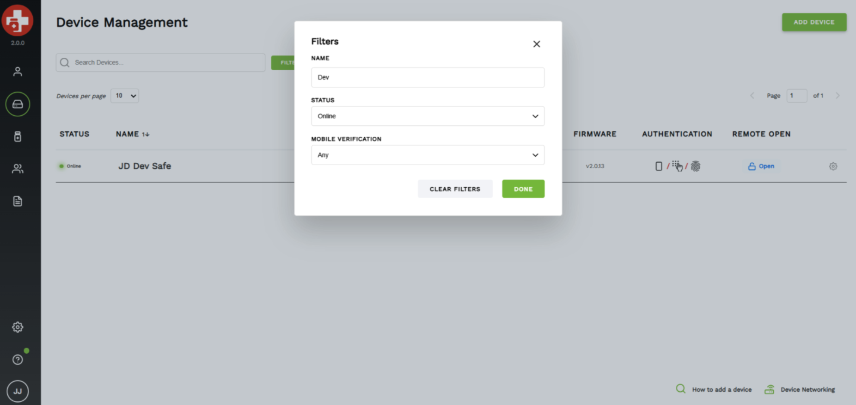Open the reports document sidebar icon

18,201
